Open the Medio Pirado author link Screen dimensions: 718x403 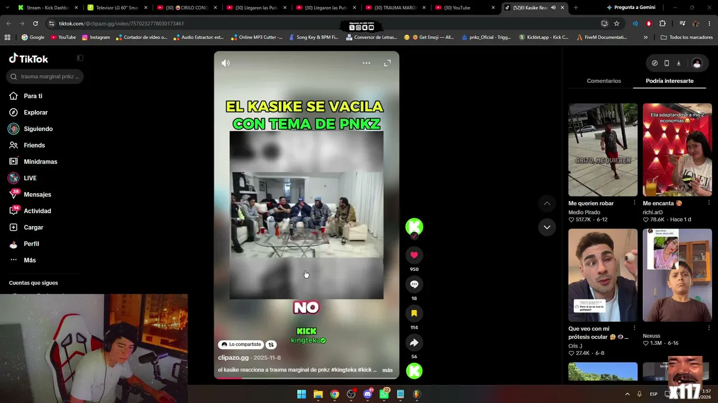click(584, 212)
